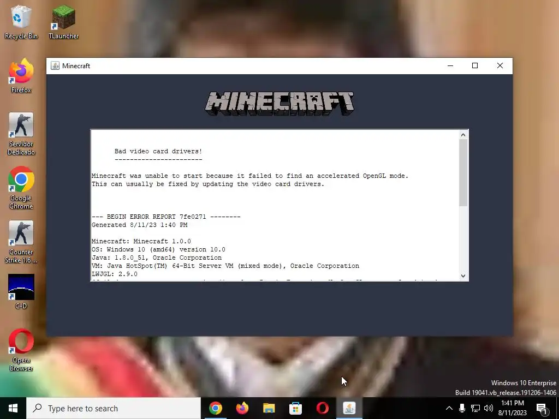Screen dimensions: 559x419
Task: Click the 'BEGIN ERROR REPORT 7fe0271' line
Action: [166, 217]
